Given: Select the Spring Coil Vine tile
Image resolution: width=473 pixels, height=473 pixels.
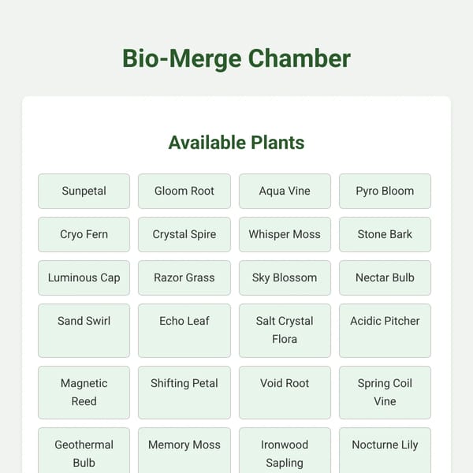Looking at the screenshot, I should (x=385, y=393).
